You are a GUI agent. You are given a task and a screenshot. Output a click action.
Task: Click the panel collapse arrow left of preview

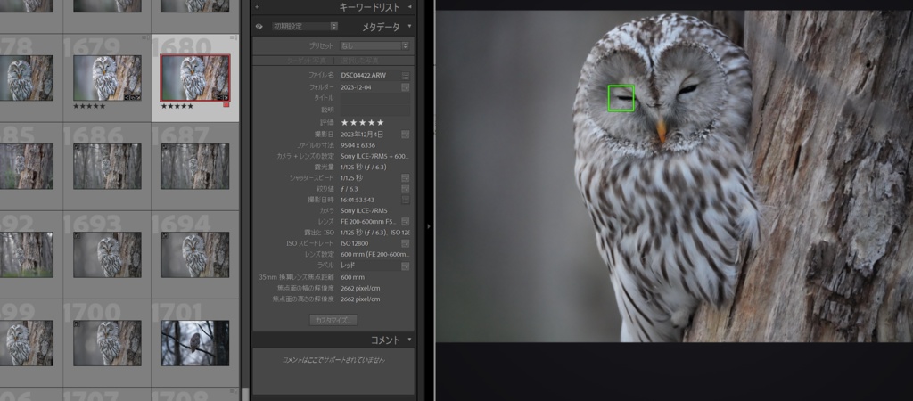coord(429,226)
